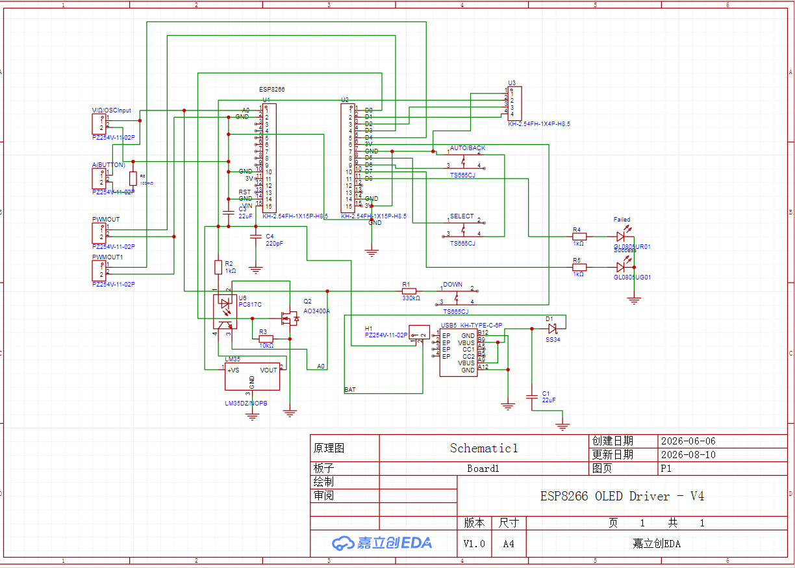Click the 'KH-2.54FH-1X4P-H8.5' footprint label
The image size is (795, 568).
click(x=540, y=123)
